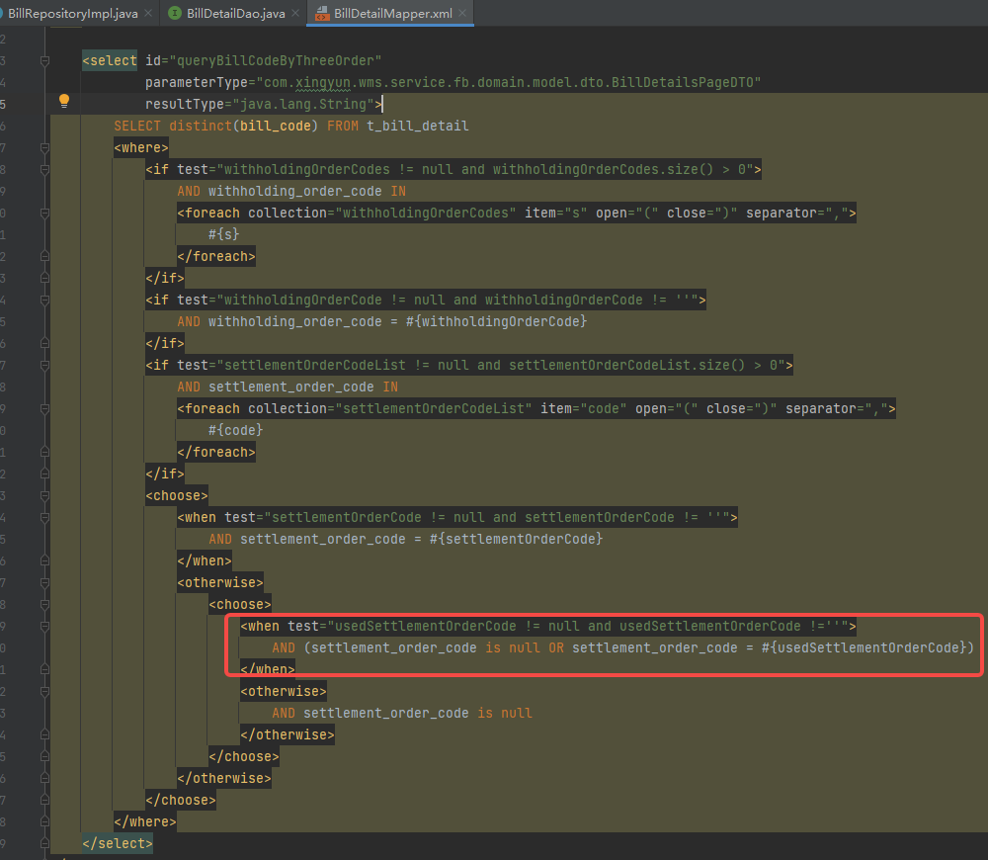Fold the if settlementOrderCodeList test block
Viewport: 988px width, 860px height.
[44, 365]
